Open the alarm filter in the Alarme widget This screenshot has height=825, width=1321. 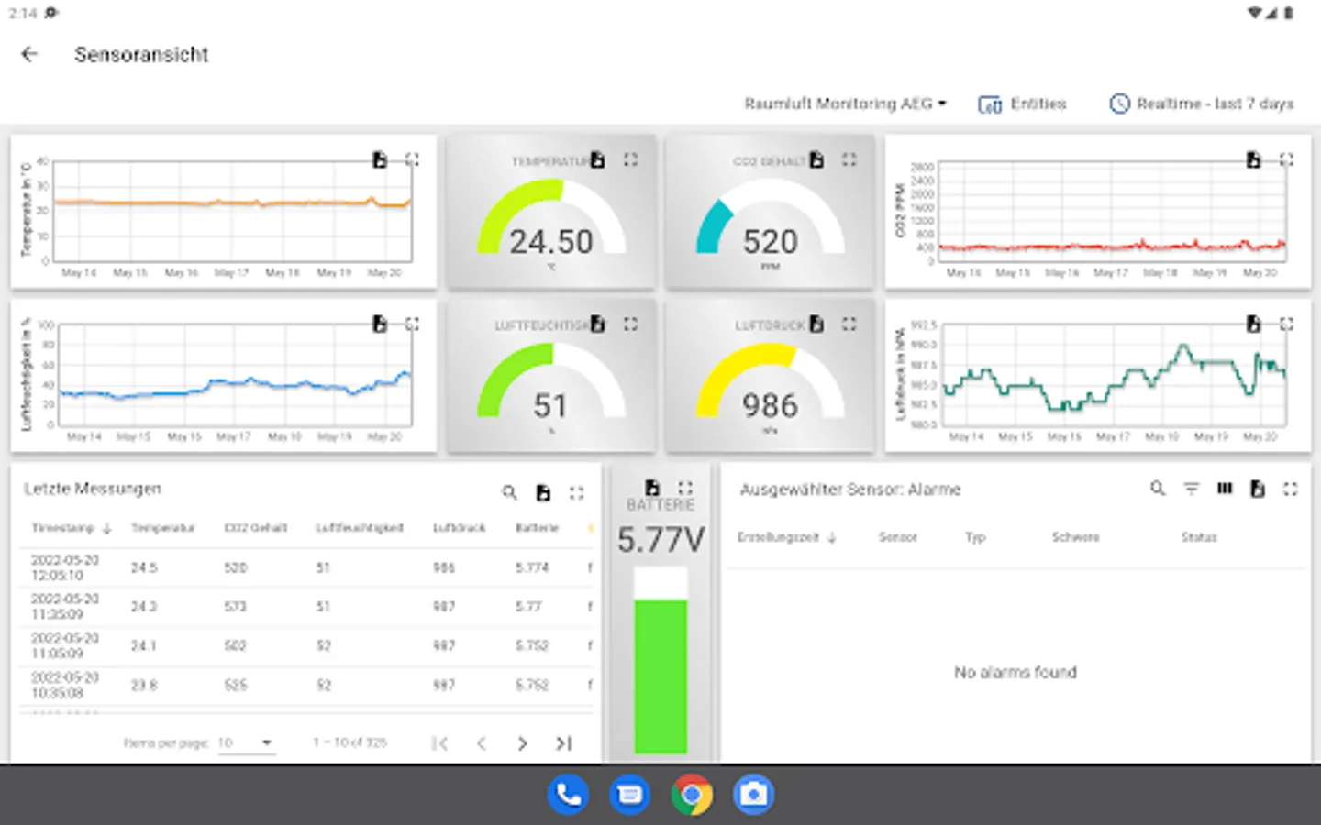1192,489
